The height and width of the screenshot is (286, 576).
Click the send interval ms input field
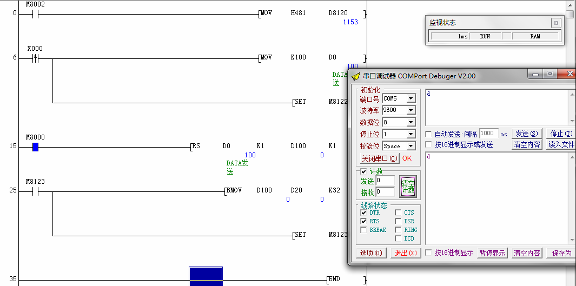488,134
